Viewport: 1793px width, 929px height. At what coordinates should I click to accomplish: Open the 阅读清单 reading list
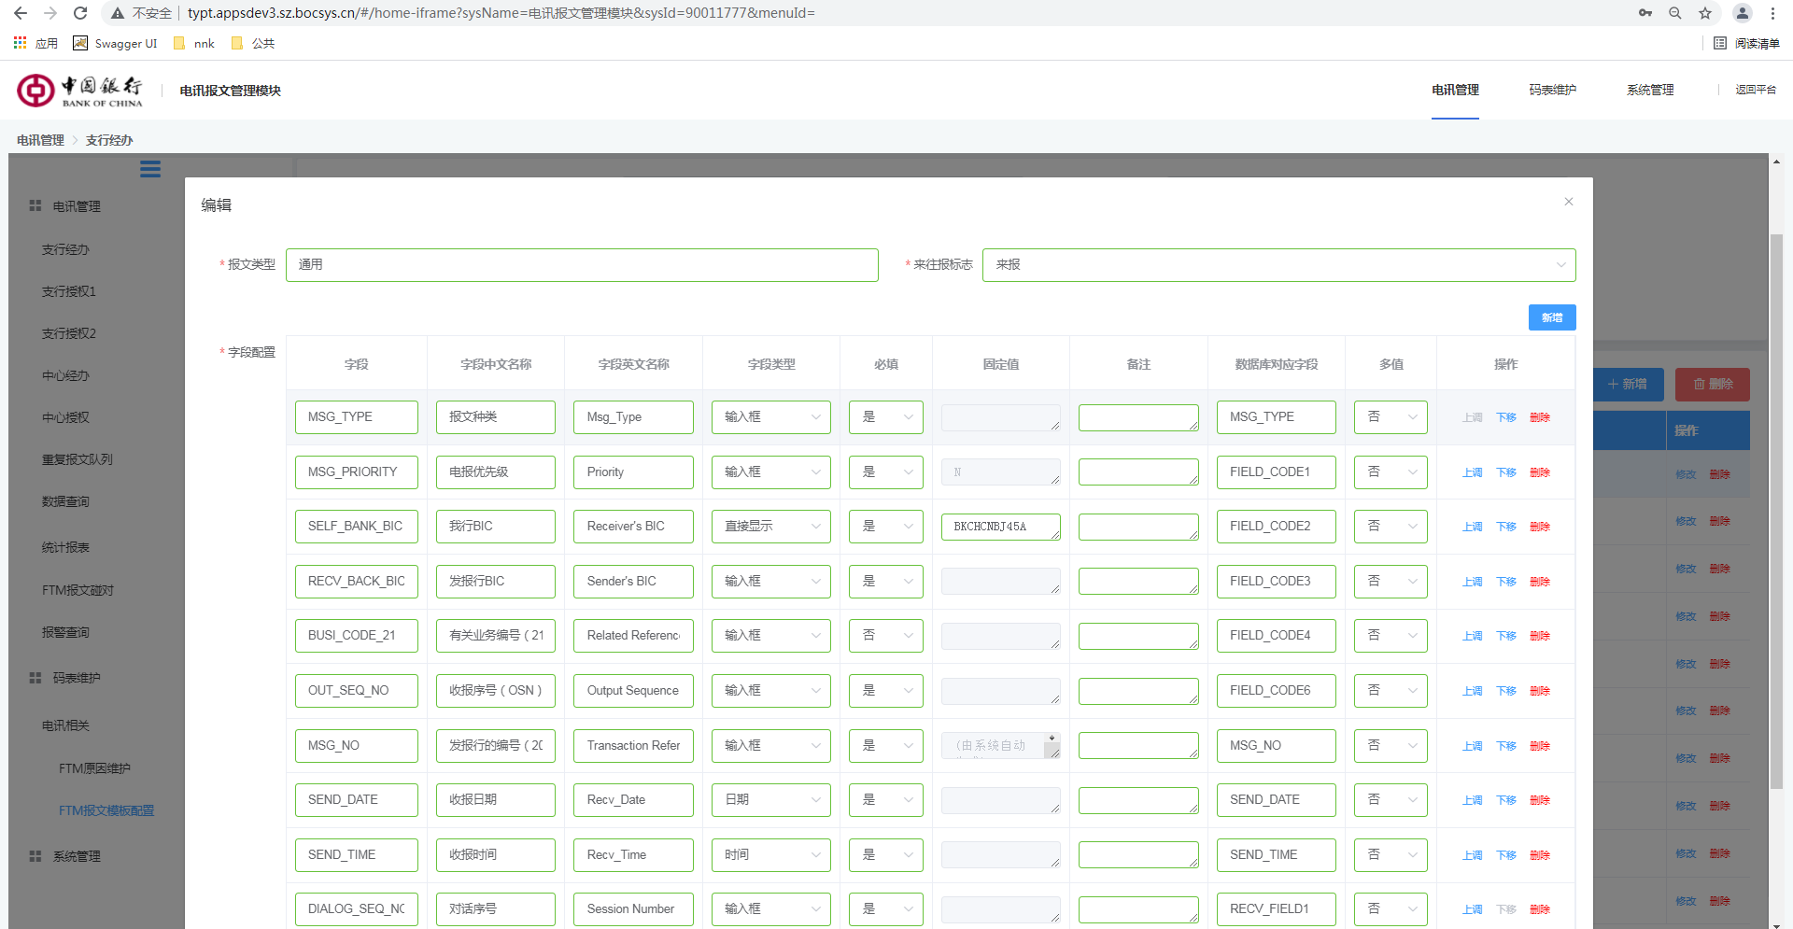(x=1747, y=43)
